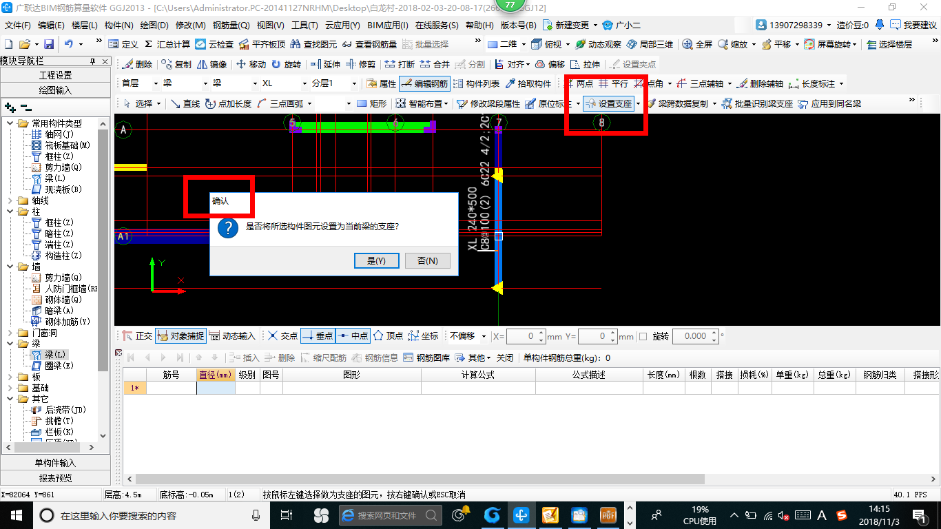Click the 我要建议 suggestion link
941x529 pixels.
click(x=914, y=25)
